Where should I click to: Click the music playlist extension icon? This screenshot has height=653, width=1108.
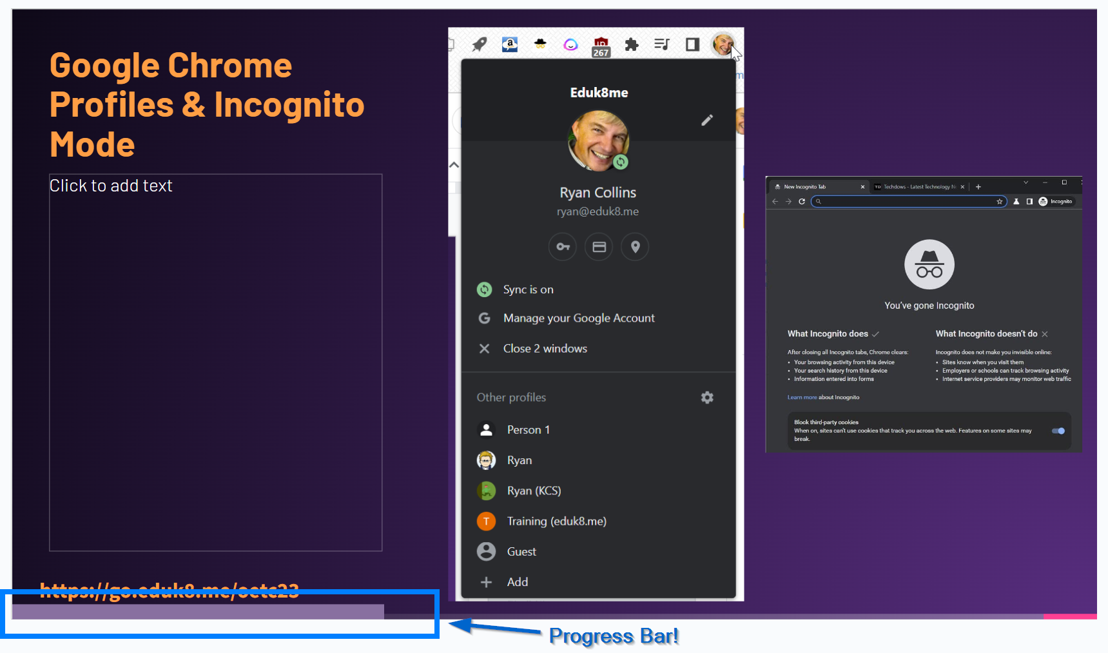pyautogui.click(x=661, y=44)
